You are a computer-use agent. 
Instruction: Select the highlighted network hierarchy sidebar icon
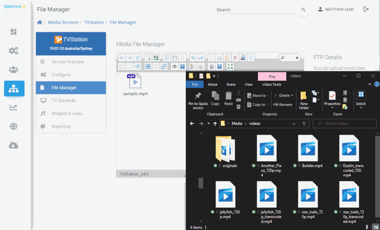[14, 88]
